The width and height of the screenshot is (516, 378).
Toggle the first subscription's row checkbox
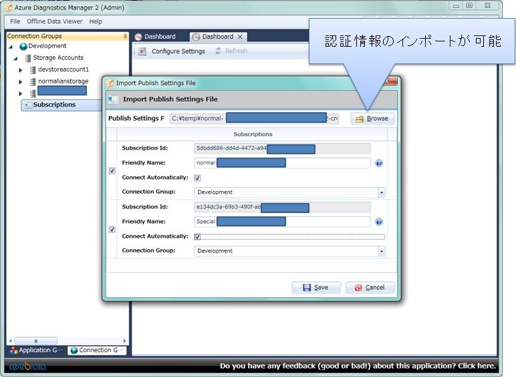click(x=112, y=170)
